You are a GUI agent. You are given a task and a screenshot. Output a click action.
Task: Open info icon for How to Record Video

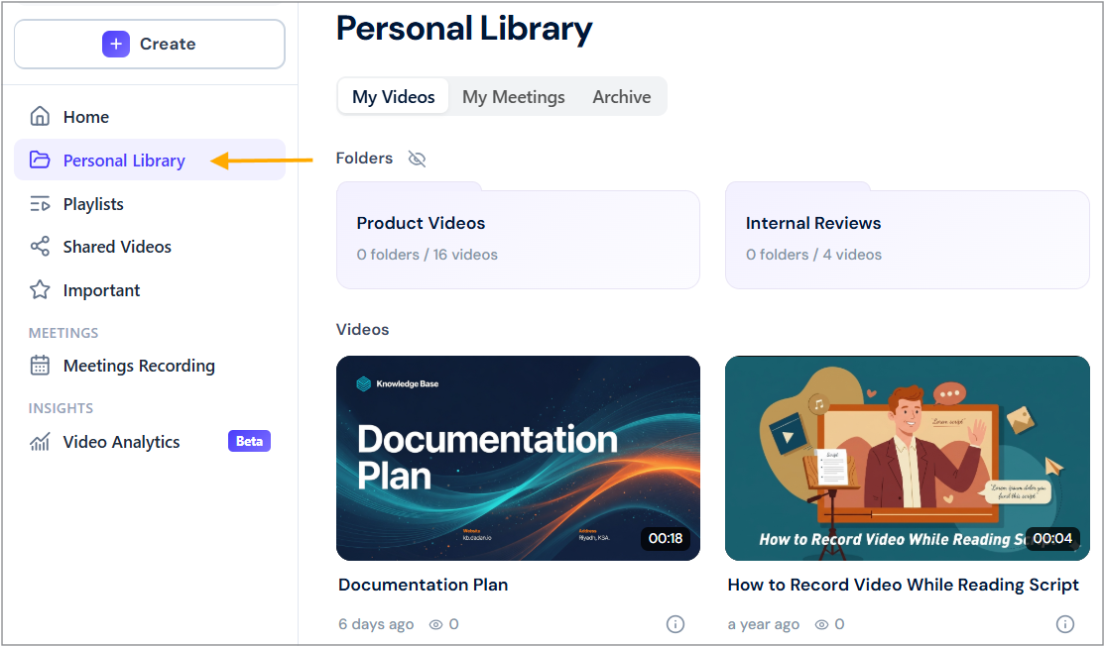(x=1065, y=623)
